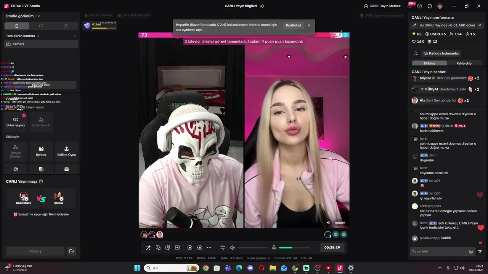Image resolution: width=488 pixels, height=274 pixels.
Task: Open Çoklu konuk multi-guest option
Action: (x=41, y=122)
